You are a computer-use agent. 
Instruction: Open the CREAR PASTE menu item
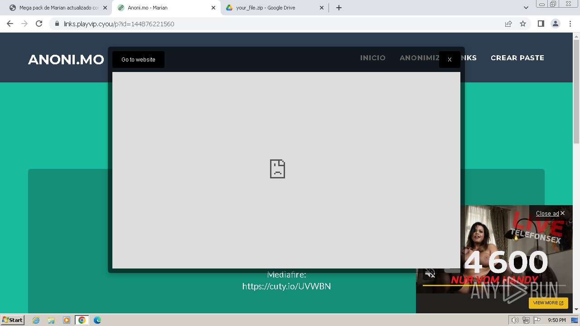point(517,58)
